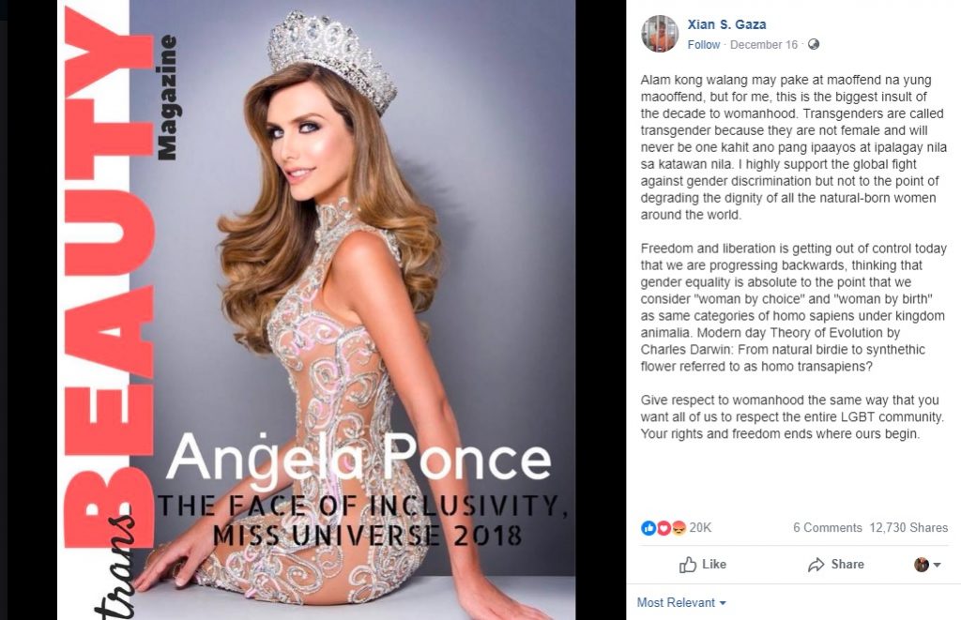This screenshot has height=620, width=961.
Task: Click the blue thumbs-up reaction icon
Action: pos(648,527)
